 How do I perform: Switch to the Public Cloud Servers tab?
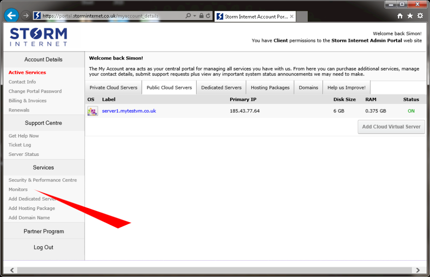[x=169, y=88]
